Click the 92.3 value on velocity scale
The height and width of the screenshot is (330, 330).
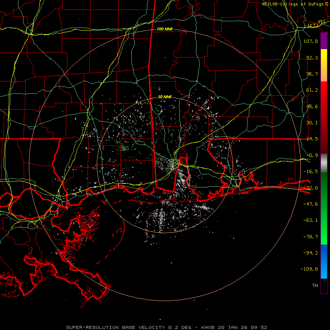312,58
